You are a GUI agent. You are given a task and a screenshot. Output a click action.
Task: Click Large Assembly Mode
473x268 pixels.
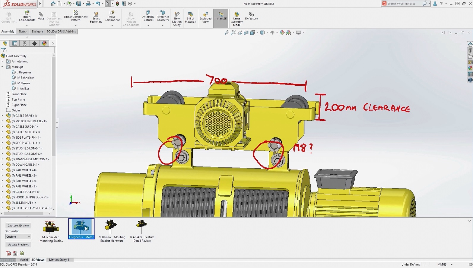click(x=237, y=19)
